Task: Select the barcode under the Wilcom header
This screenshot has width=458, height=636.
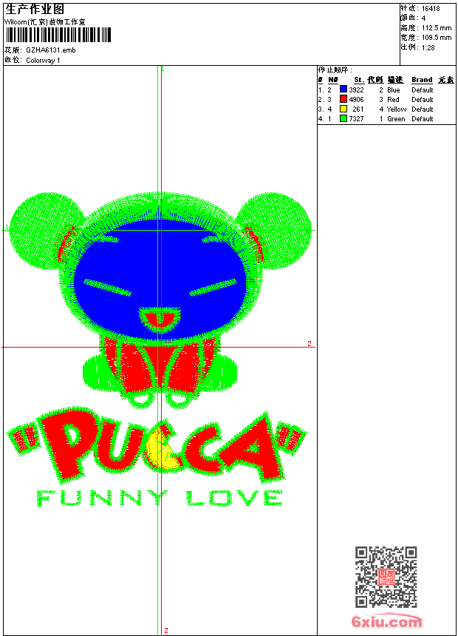Action: point(58,35)
